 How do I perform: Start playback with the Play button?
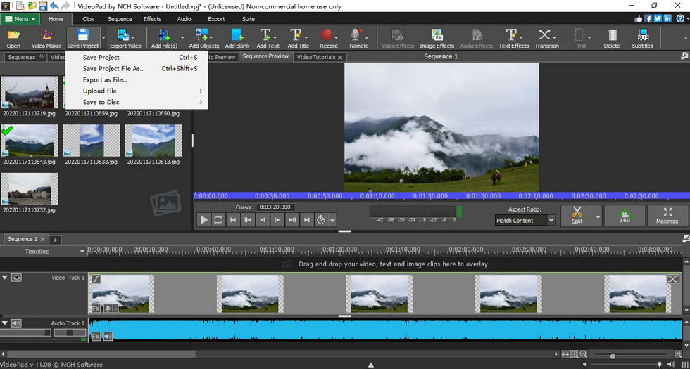203,220
